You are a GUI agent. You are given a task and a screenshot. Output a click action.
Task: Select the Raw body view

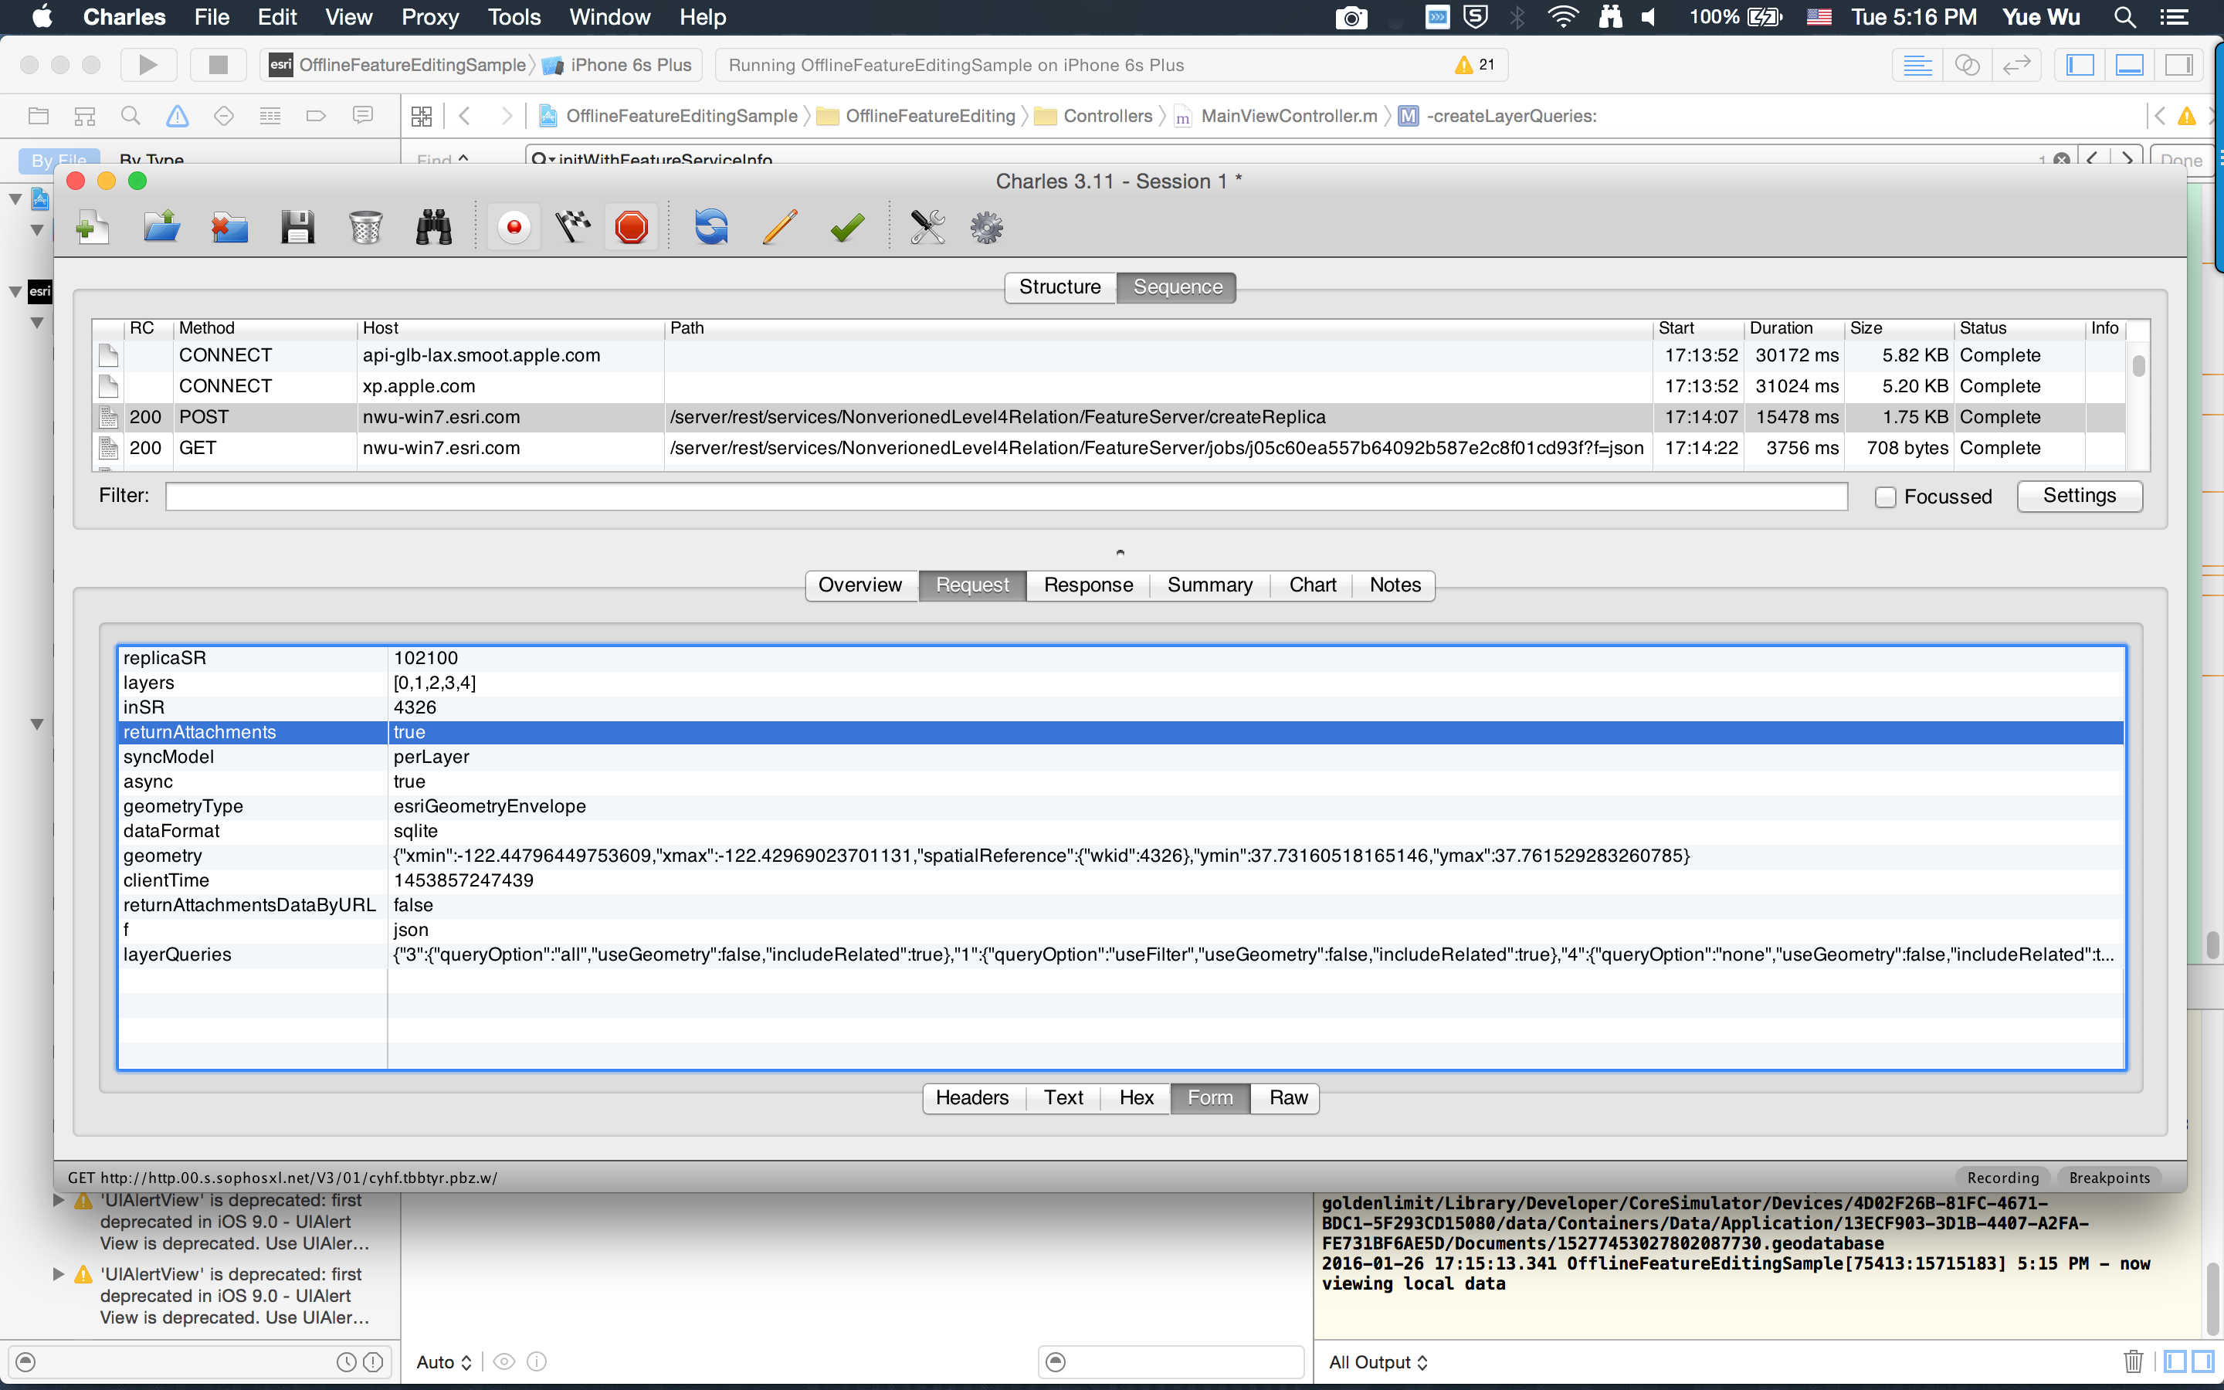tap(1287, 1097)
